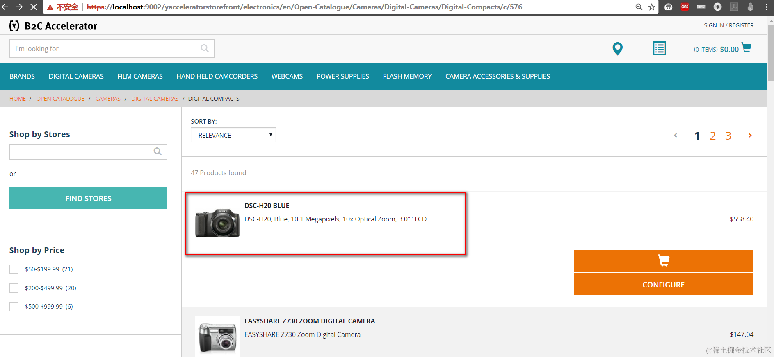
Task: Open DSC-H20 BLUE product title
Action: coord(267,206)
